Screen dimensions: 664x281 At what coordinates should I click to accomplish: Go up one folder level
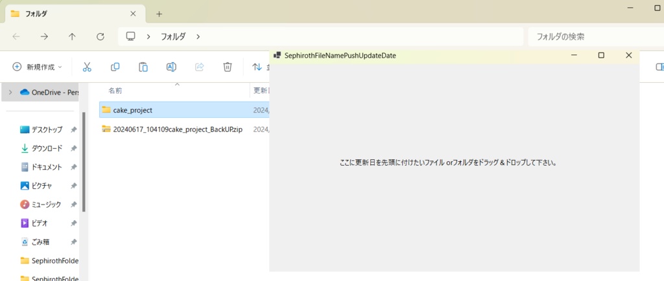72,37
